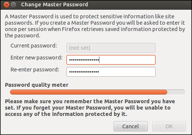
Task: Click the Cancel button
Action: coord(130,126)
